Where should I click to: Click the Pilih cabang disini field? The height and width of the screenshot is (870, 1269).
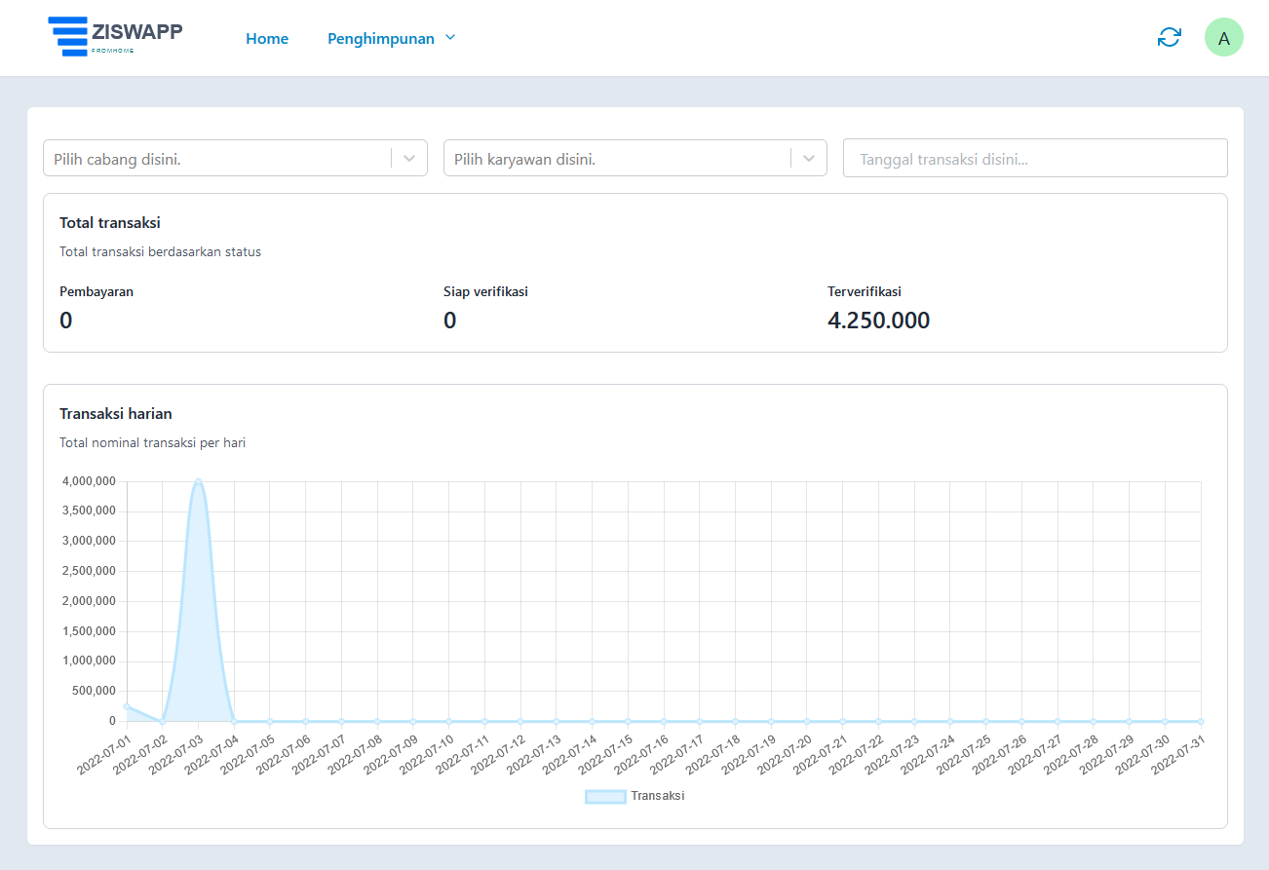(235, 158)
